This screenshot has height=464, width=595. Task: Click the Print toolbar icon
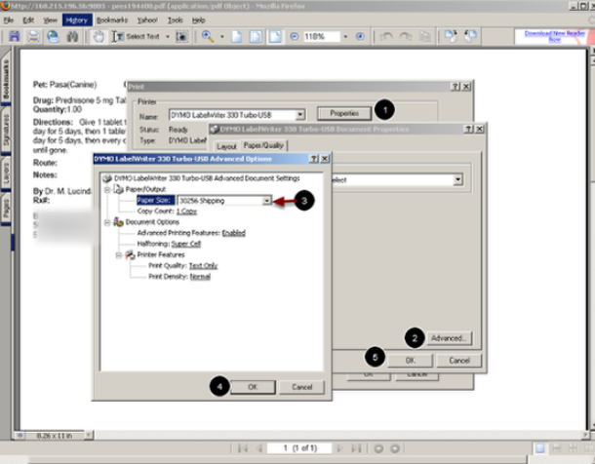(33, 36)
